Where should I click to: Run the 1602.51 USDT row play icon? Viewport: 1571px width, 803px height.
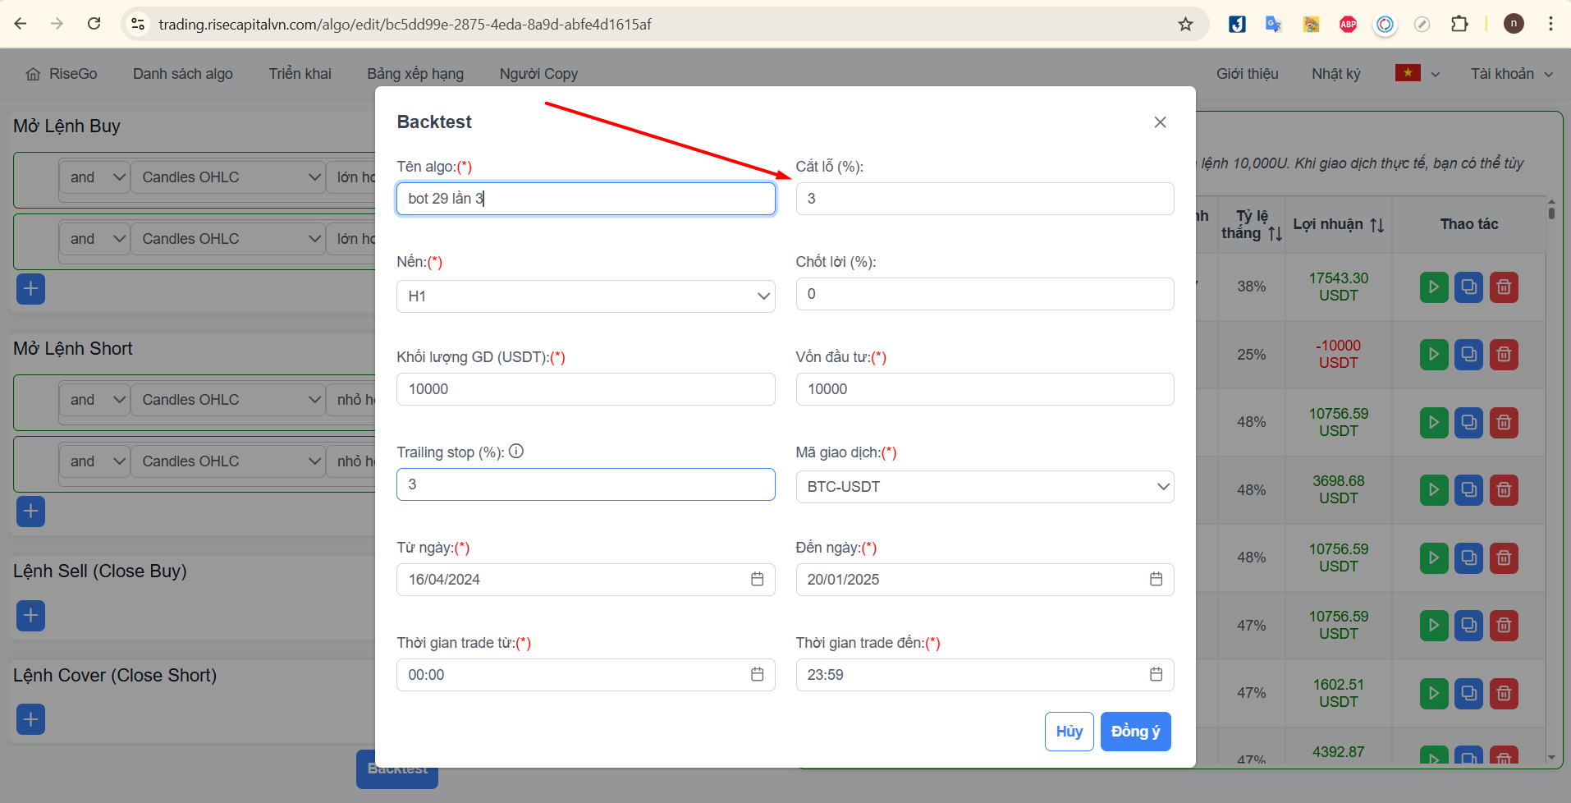tap(1434, 694)
